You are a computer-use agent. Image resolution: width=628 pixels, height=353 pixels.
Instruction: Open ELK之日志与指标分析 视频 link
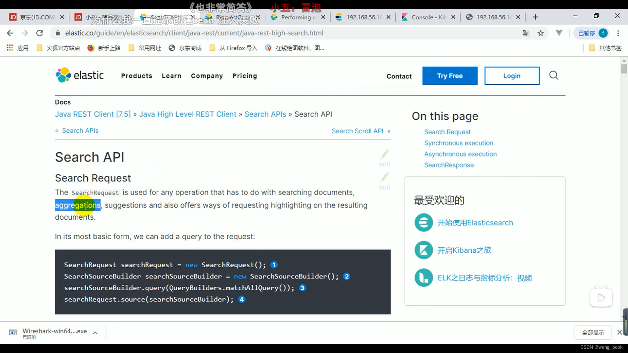tap(485, 278)
